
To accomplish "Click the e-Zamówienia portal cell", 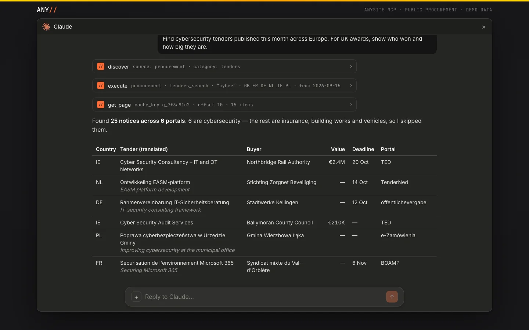I will (x=398, y=235).
